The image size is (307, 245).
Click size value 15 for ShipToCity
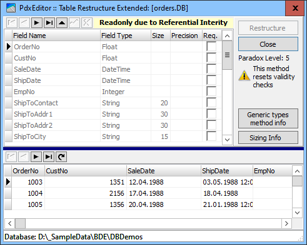coord(161,137)
